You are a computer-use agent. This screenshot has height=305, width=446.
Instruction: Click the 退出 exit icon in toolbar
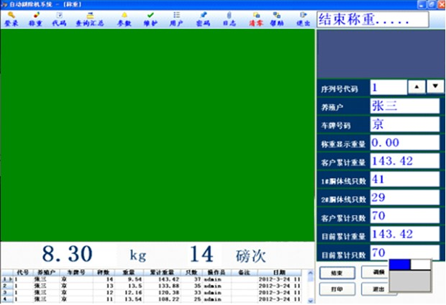303,18
